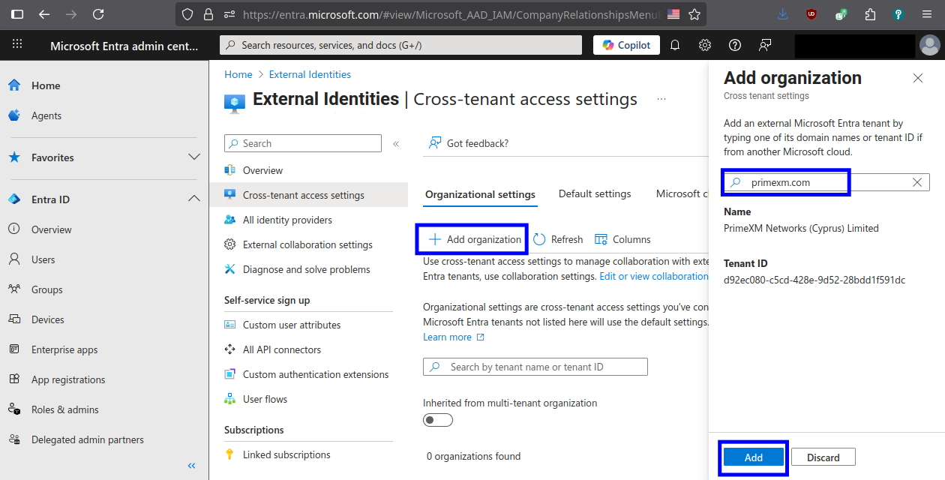Viewport: 945px width, 480px height.
Task: Click the Discard button
Action: coord(823,457)
